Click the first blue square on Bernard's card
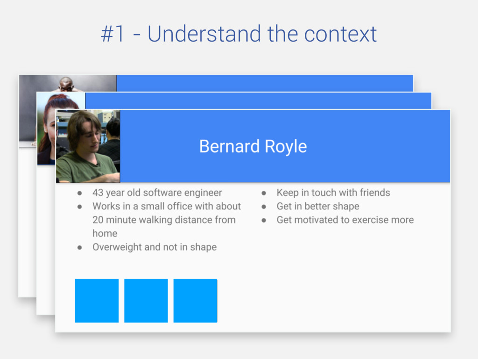478x359 pixels. click(97, 301)
